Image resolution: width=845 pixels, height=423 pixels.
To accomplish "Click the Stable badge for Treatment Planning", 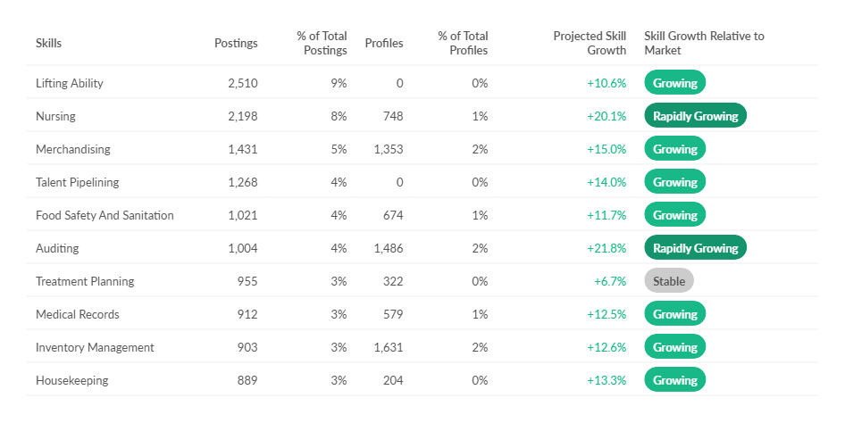I will tap(669, 281).
